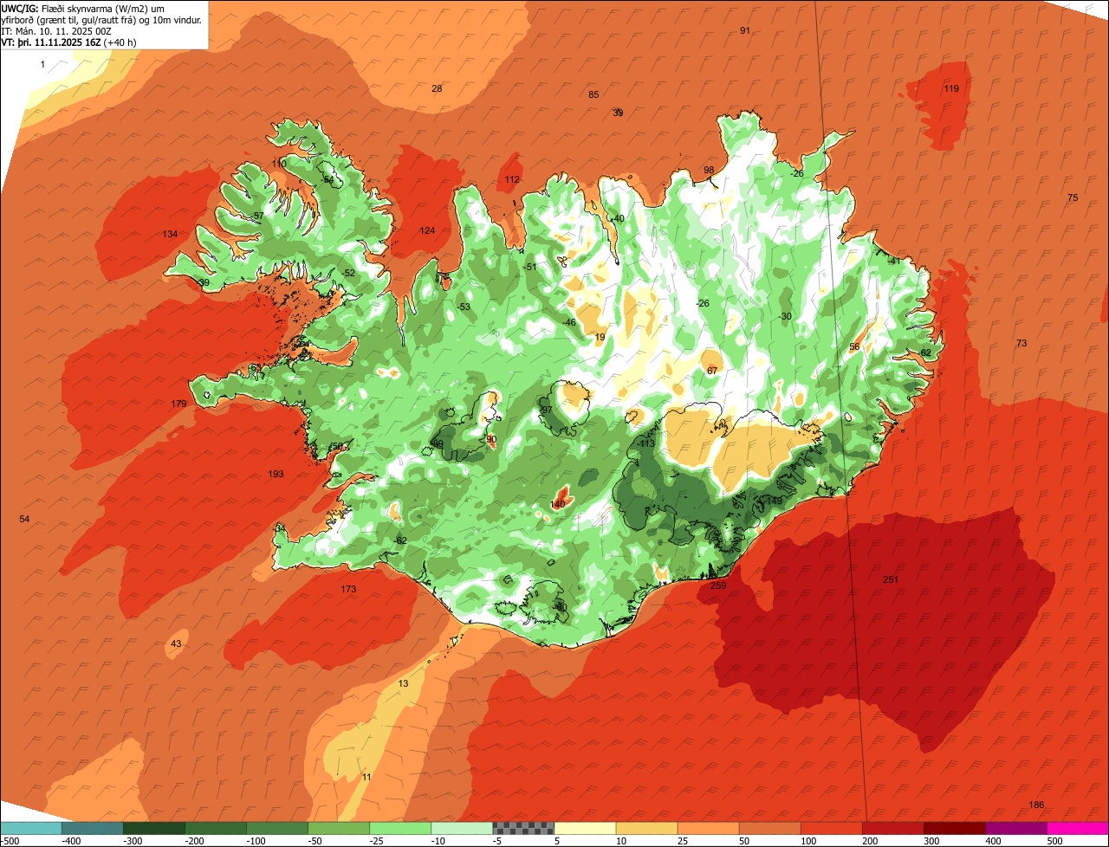Screen dimensions: 1109x847
Task: Click the orange legend swatch above 50
Action: coord(769,828)
